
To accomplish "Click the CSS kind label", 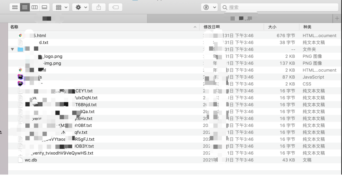I will pos(307,84).
